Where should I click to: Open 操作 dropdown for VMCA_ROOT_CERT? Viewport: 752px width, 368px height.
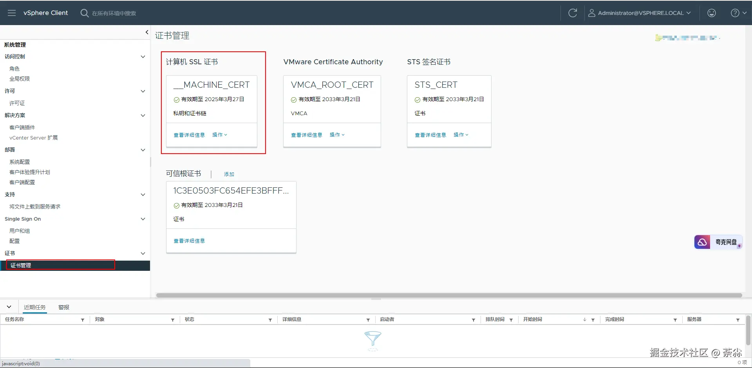coord(337,135)
